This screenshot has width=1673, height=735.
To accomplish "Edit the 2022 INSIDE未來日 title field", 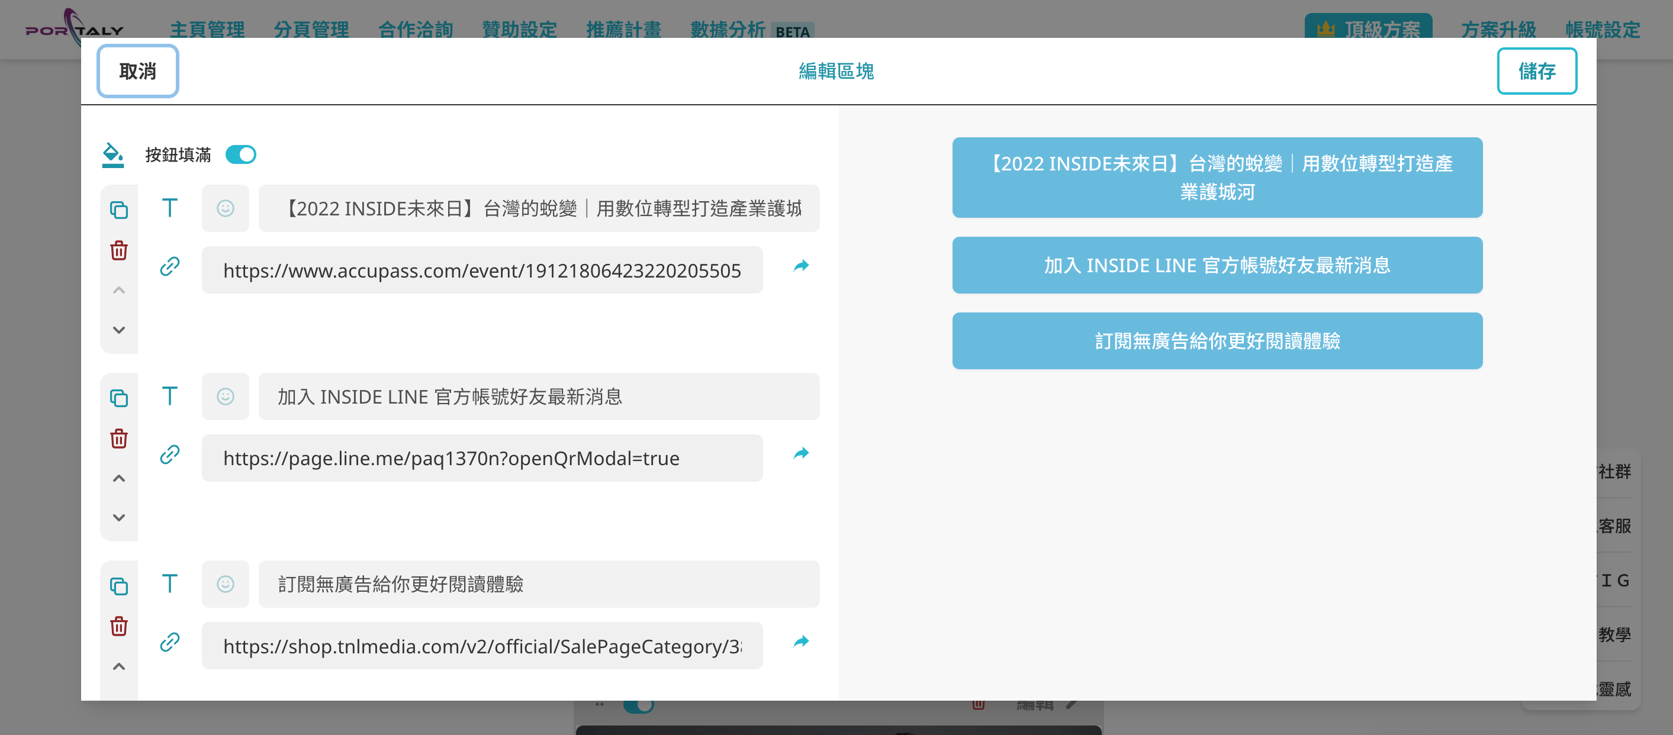I will tap(539, 208).
